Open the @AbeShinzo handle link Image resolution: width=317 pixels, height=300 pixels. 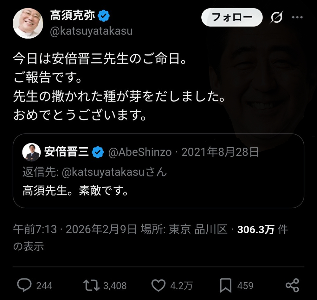coord(140,152)
